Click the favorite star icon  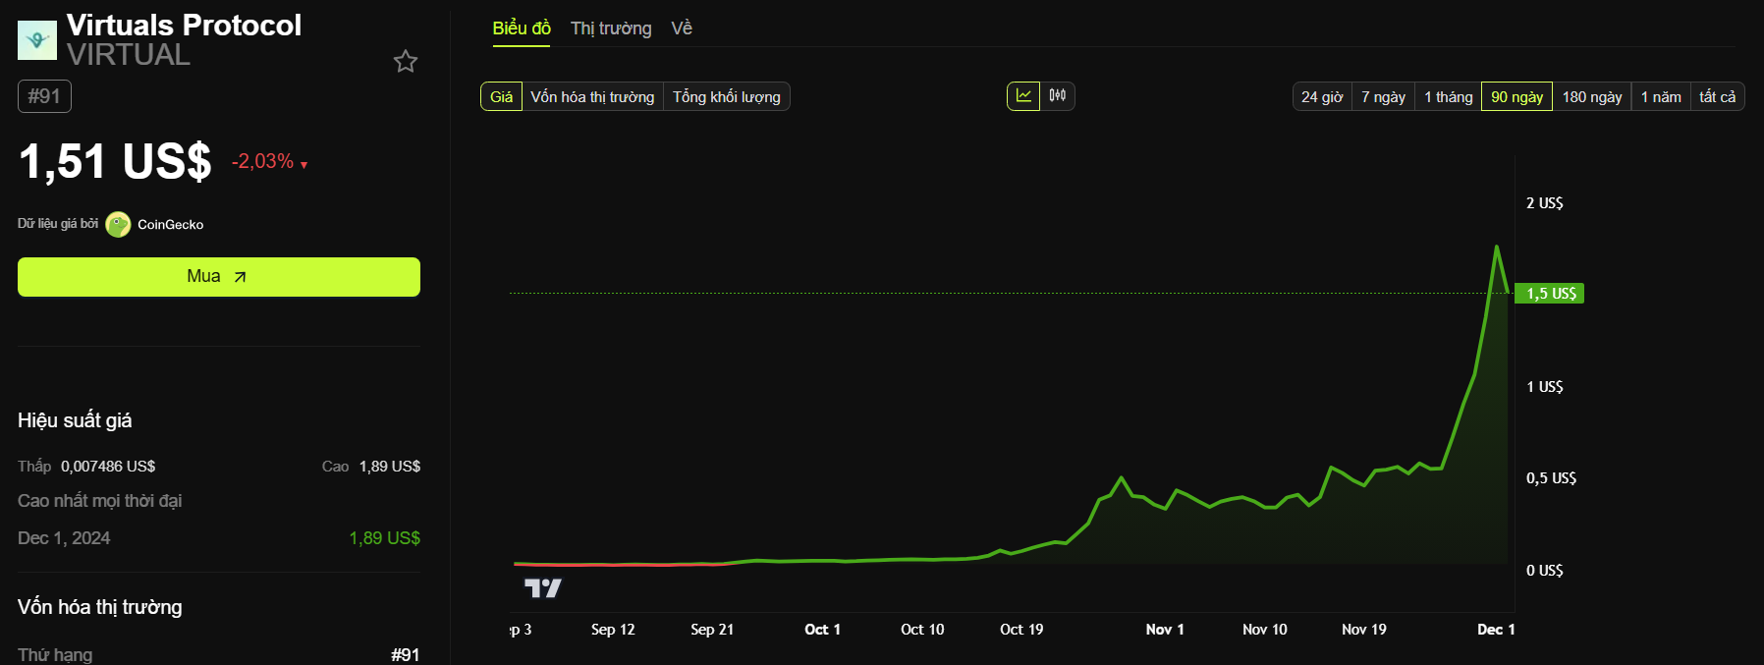point(406,62)
